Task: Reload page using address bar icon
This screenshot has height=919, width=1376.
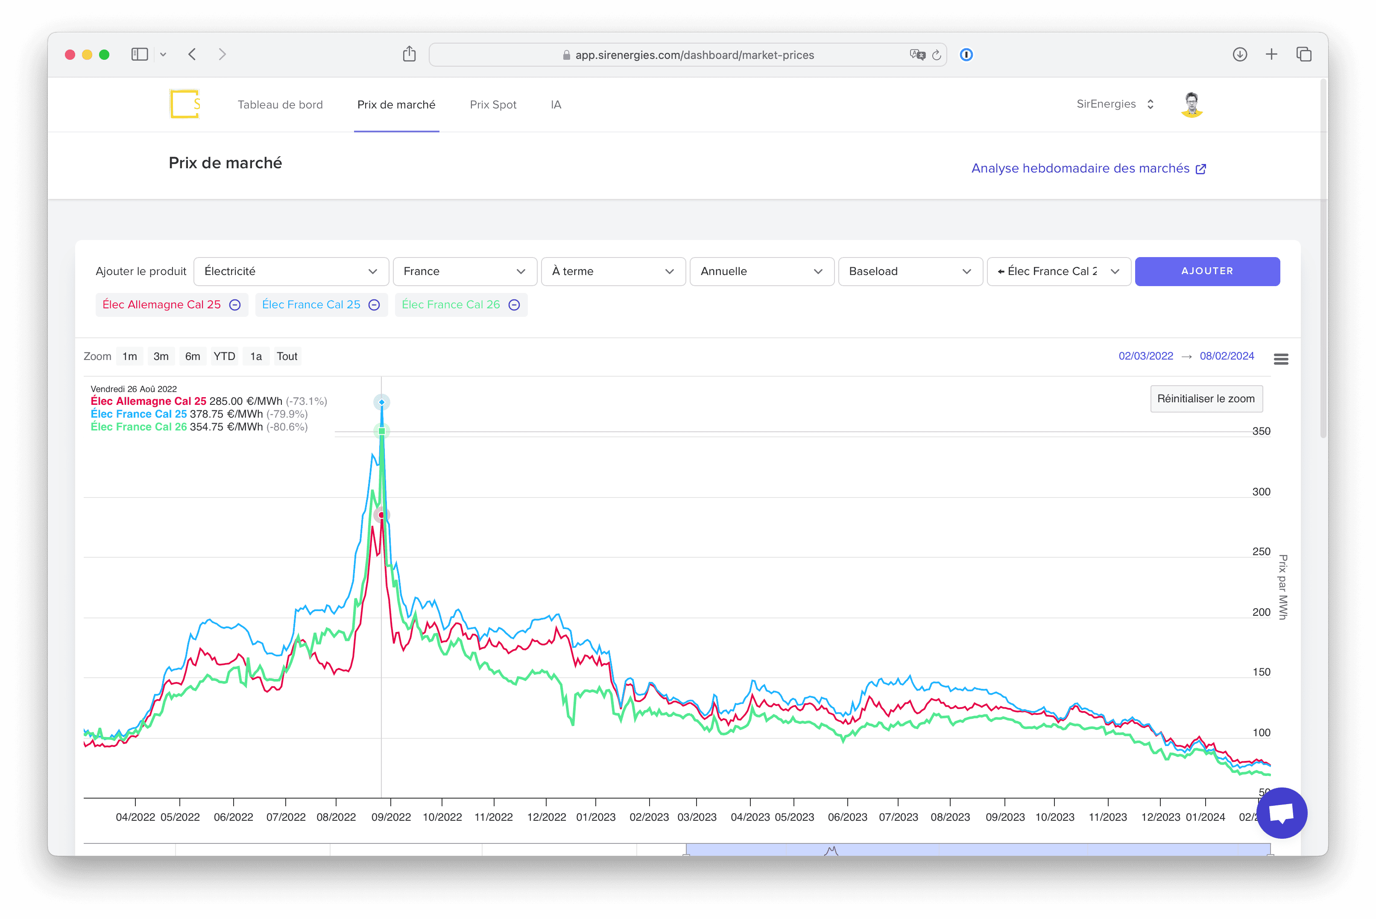Action: tap(937, 55)
